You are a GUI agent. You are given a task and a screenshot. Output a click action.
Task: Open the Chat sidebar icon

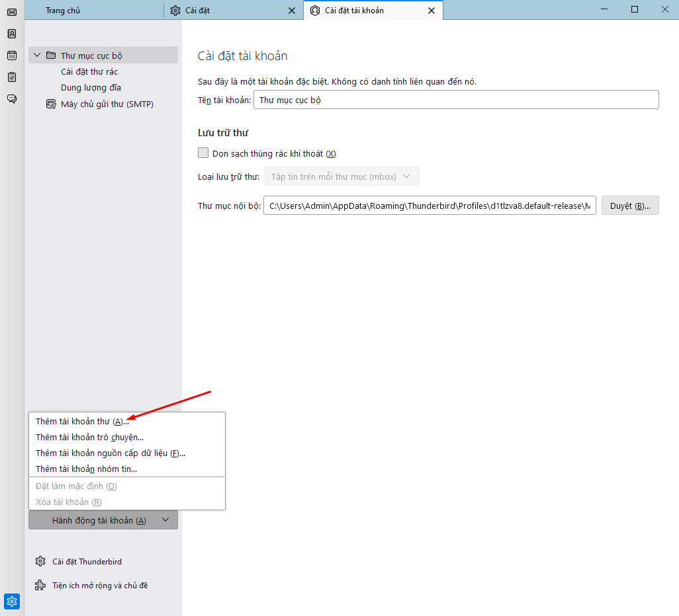(11, 98)
